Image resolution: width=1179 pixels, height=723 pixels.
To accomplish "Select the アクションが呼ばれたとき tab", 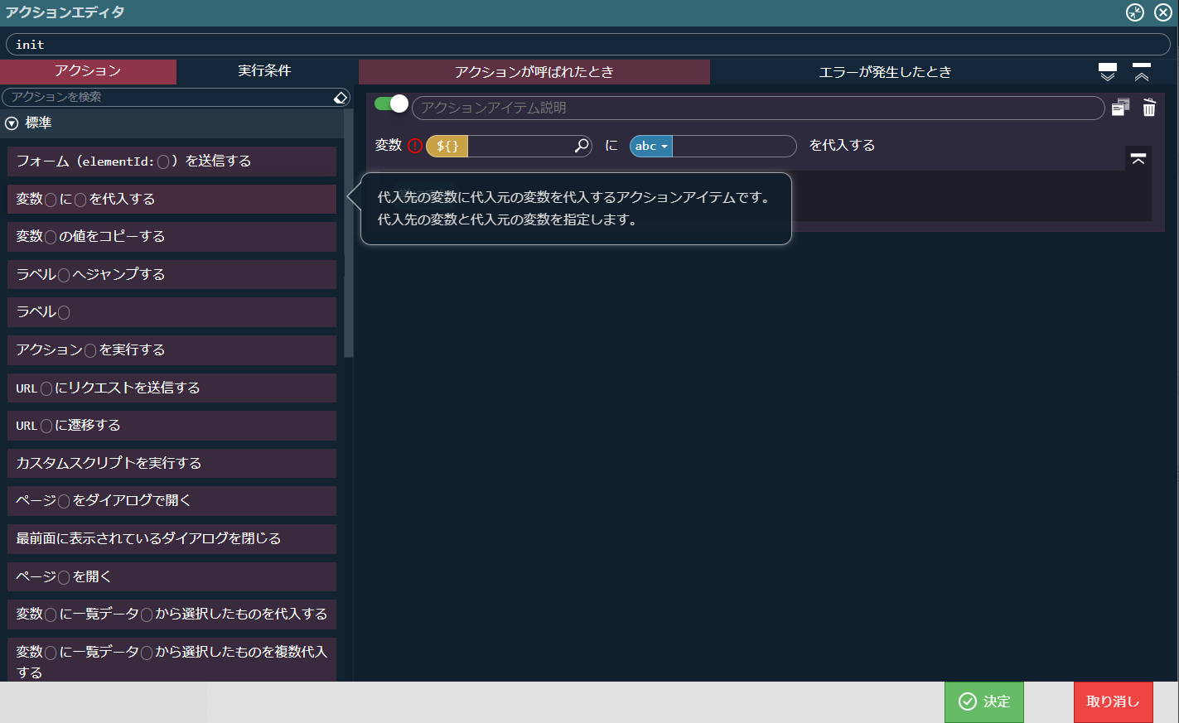I will (534, 72).
